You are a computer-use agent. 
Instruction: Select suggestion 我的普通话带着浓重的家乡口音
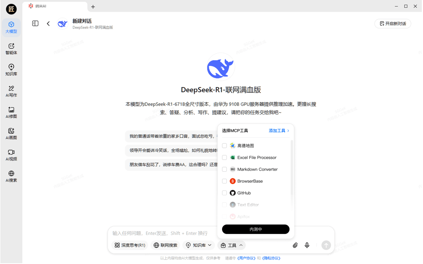point(172,136)
